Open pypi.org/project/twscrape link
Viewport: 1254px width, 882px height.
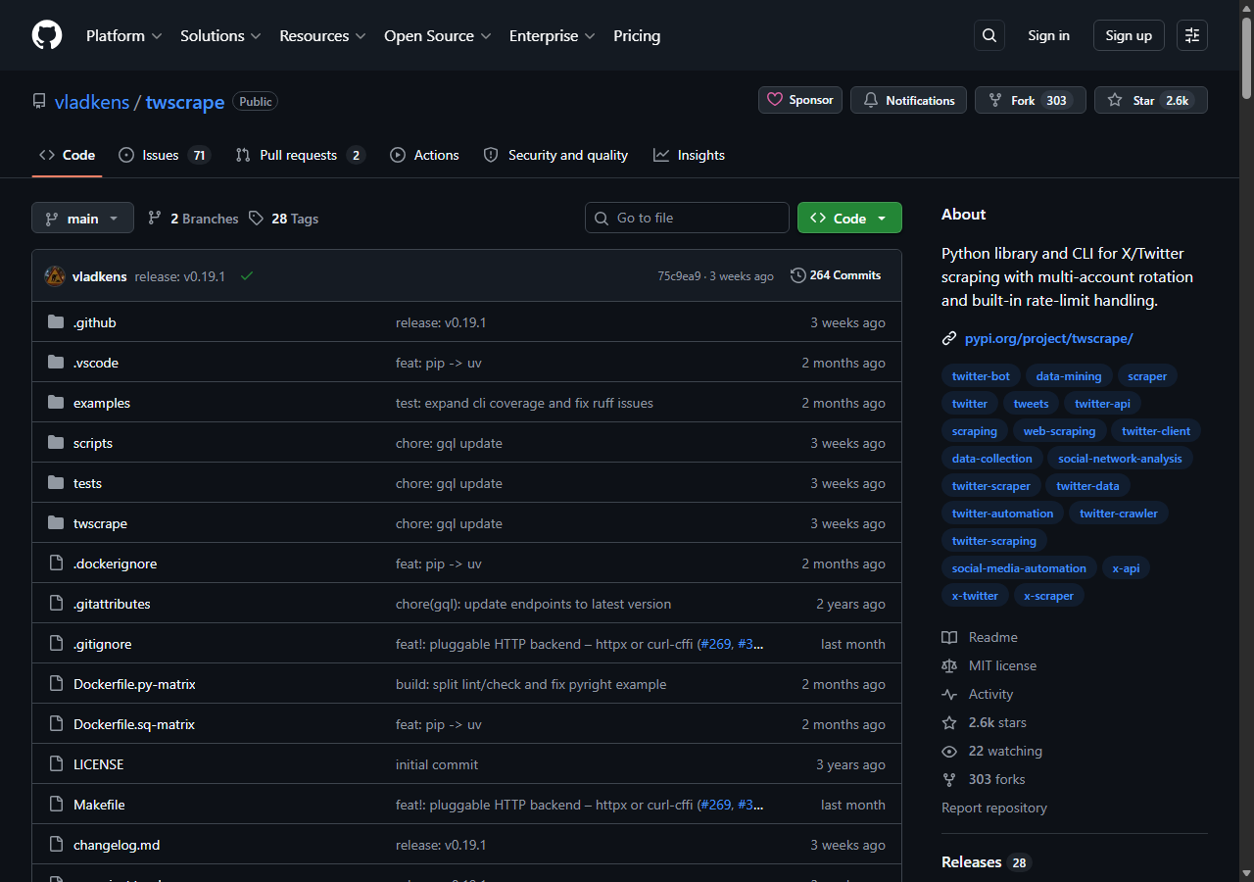1048,338
